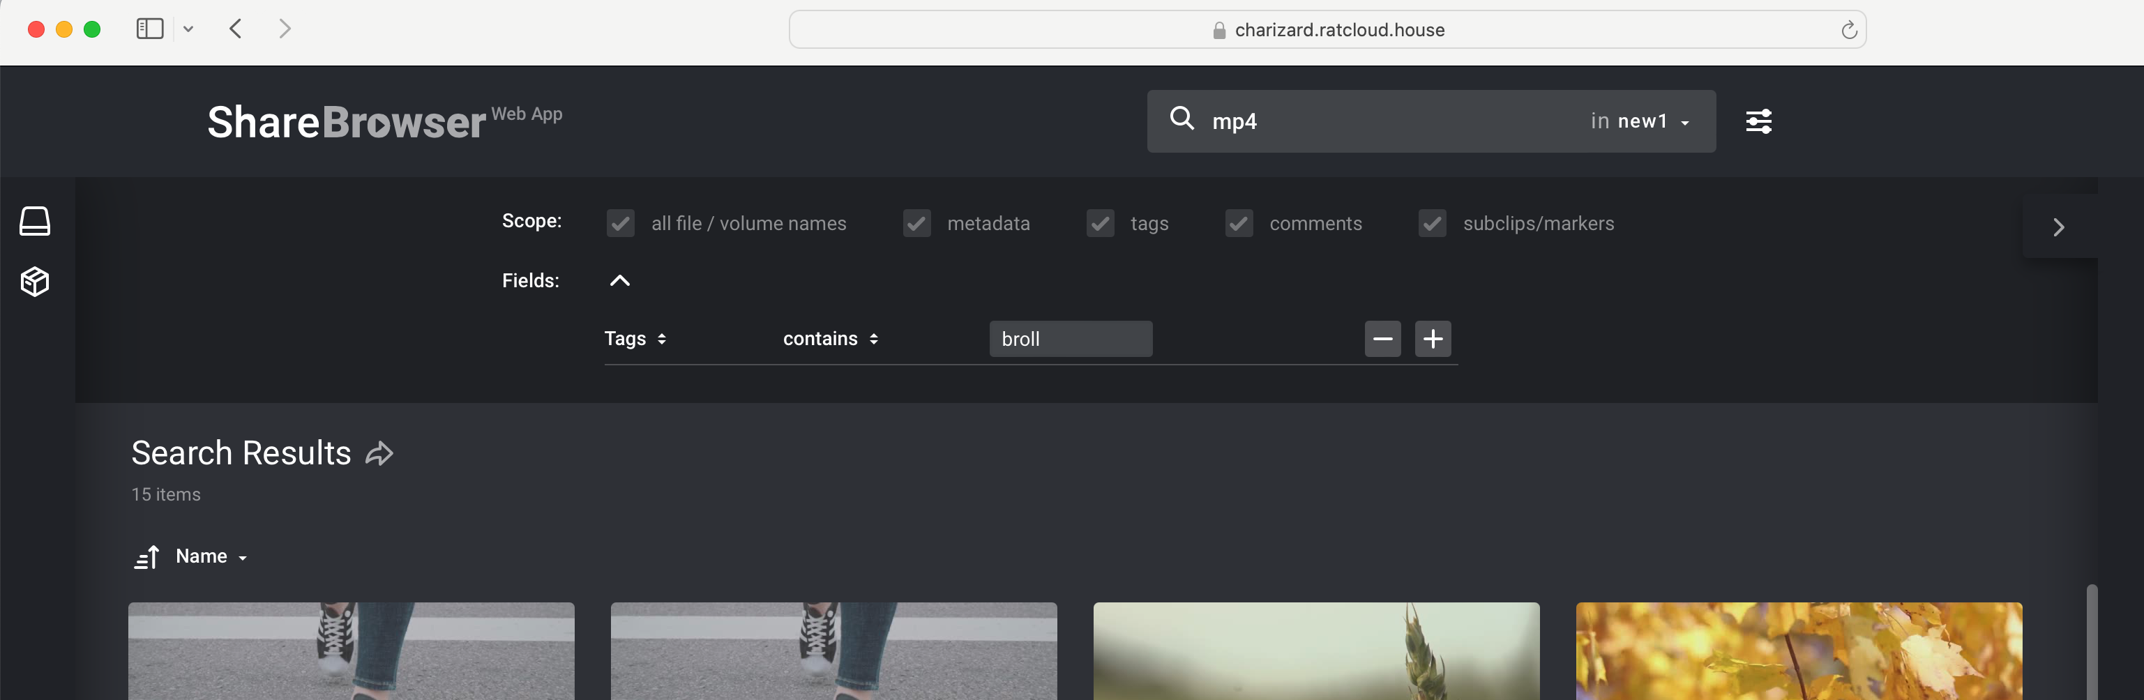Screen dimensions: 2144x700
Task: Toggle the tags scope checkbox
Action: [1099, 223]
